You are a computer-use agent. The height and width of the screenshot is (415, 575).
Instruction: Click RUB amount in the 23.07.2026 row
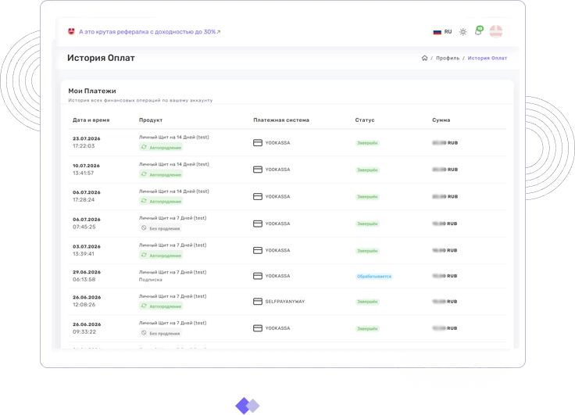click(x=445, y=143)
